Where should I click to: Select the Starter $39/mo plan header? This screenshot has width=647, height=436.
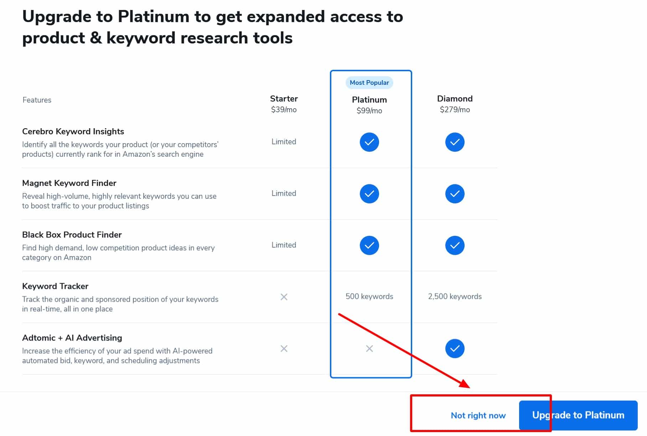coord(284,104)
